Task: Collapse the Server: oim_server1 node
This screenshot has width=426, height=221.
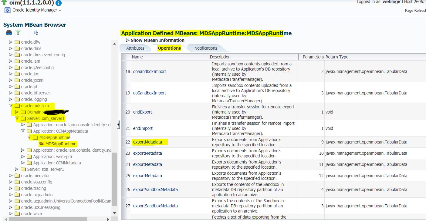Action: pyautogui.click(x=17, y=118)
